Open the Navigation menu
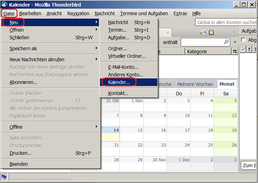 [x=78, y=13]
